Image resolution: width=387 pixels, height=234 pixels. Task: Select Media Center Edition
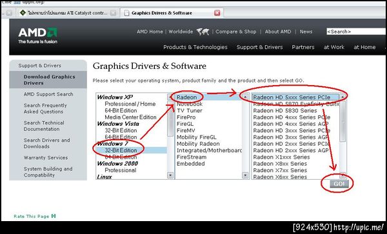point(130,117)
